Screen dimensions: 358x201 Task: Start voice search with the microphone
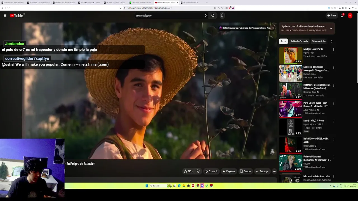tap(222, 16)
